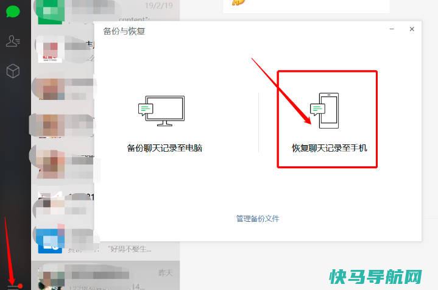Open the chat dated 19/2/19
The height and width of the screenshot is (290, 438).
tap(105, 10)
